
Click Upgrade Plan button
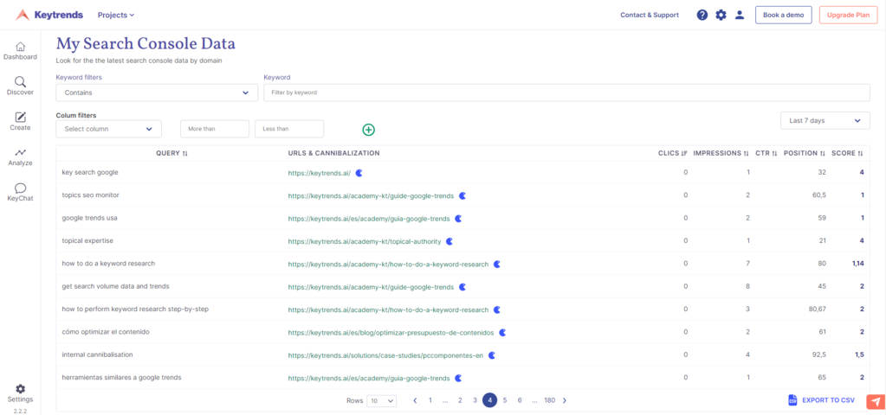coord(848,16)
